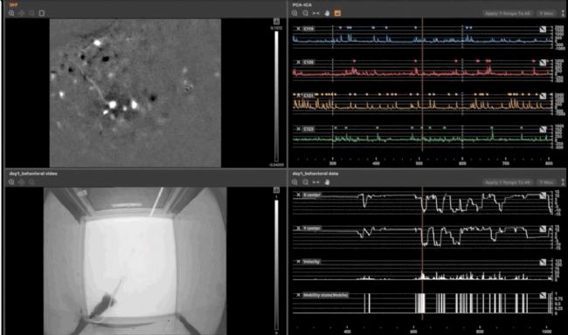
Task: Open the options menu in PCA-ICA panel
Action: (563, 13)
